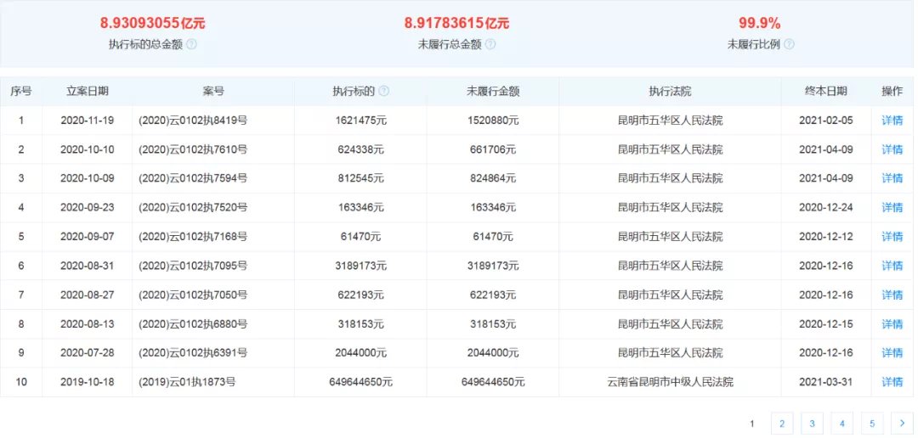
Task: Open 详情 for case 云0102执7594号
Action: point(892,178)
